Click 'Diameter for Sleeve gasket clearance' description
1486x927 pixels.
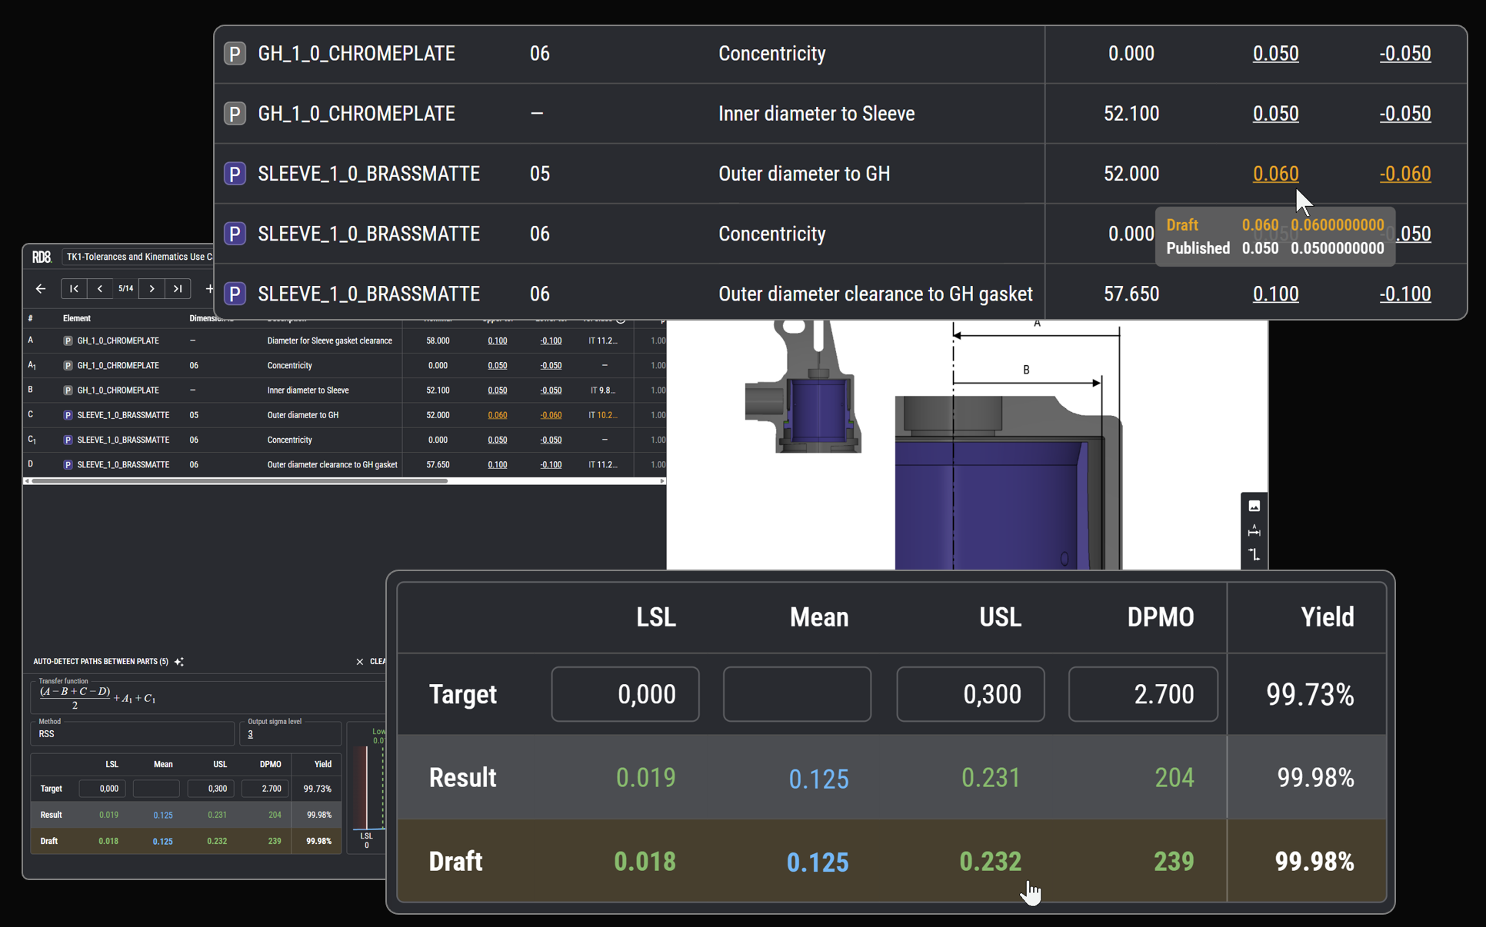(329, 341)
